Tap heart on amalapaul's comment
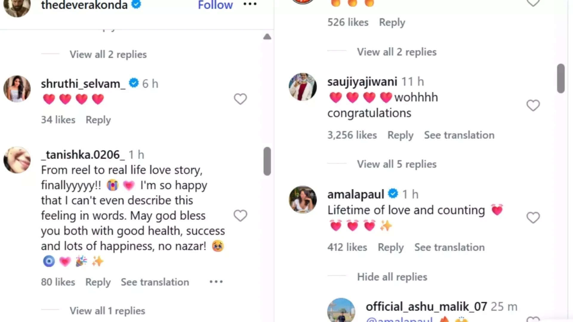573x322 pixels. (533, 218)
